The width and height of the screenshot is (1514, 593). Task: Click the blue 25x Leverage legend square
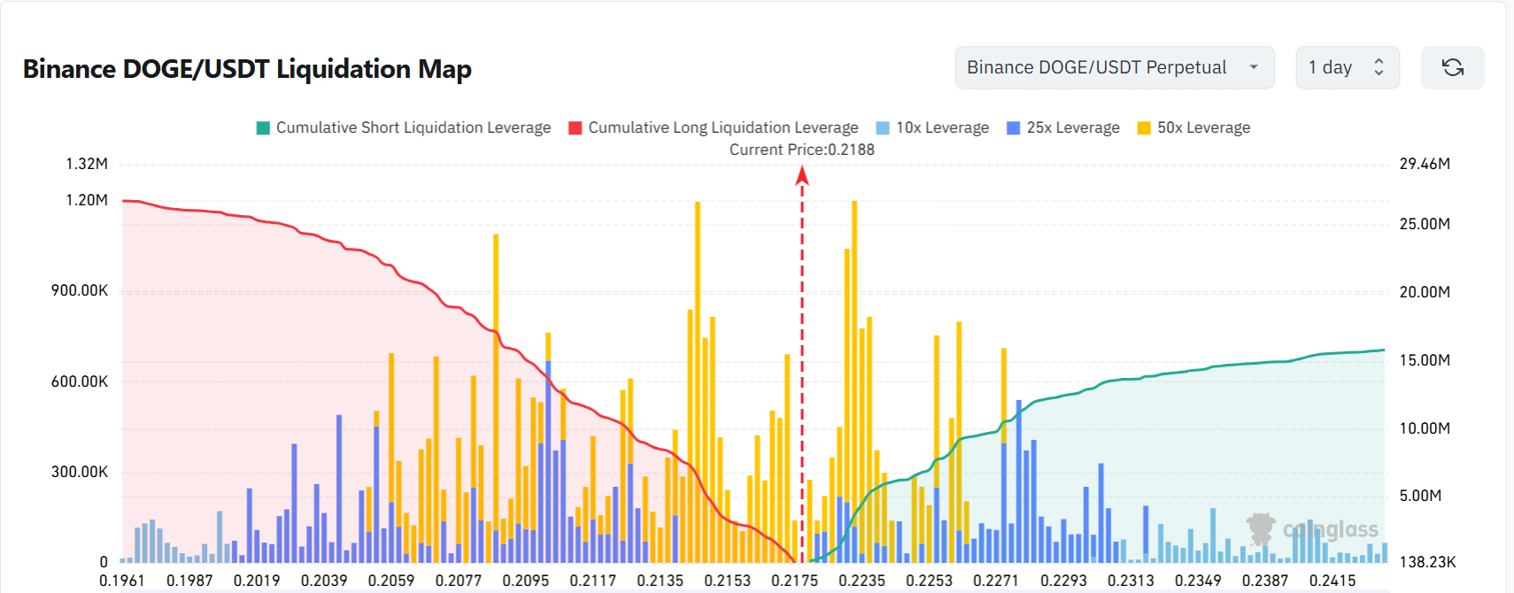coord(1014,128)
